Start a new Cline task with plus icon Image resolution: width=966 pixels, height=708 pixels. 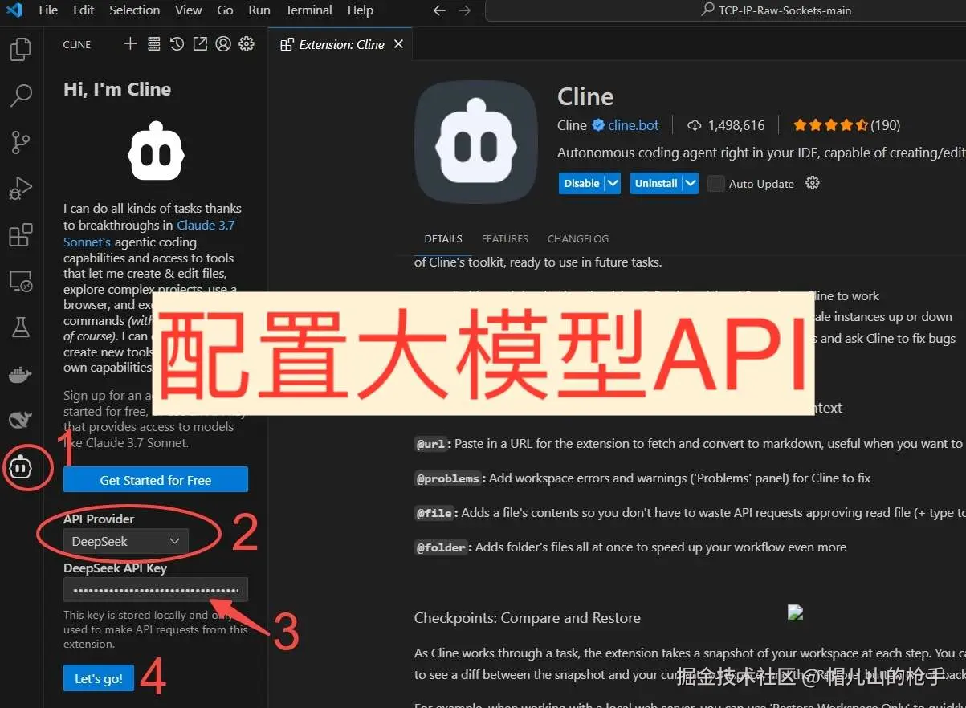point(130,43)
